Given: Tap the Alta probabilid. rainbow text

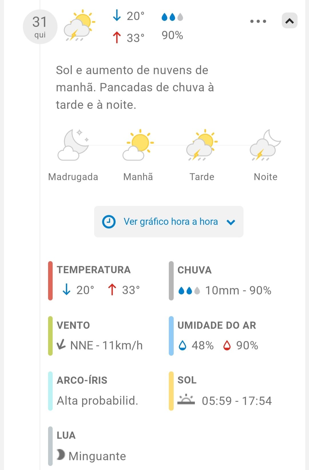Looking at the screenshot, I should 98,401.
